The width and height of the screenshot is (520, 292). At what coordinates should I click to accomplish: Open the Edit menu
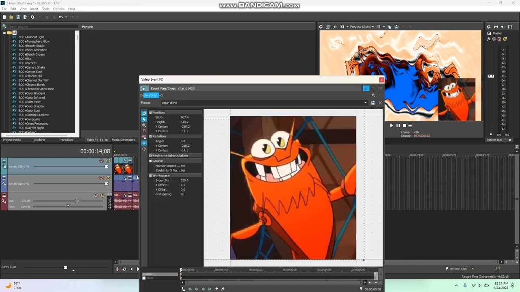click(13, 9)
